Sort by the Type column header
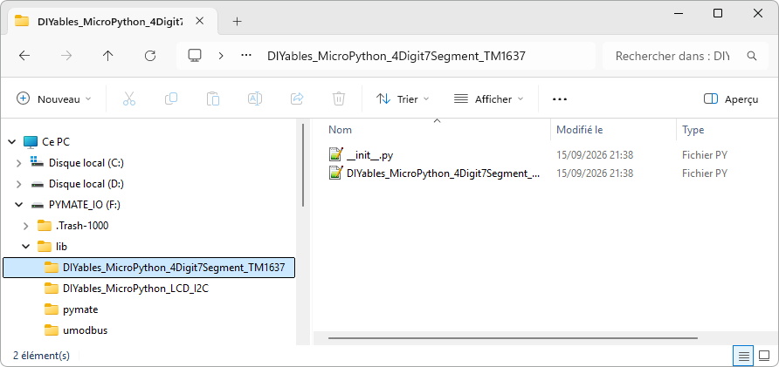The width and height of the screenshot is (779, 367). click(x=693, y=130)
